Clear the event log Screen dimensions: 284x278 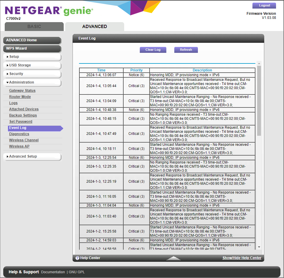click(153, 50)
